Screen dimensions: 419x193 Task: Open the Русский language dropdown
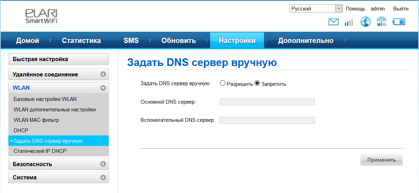(316, 9)
